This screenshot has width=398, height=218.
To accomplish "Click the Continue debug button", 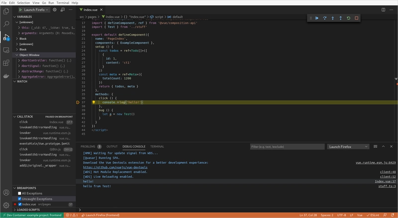I will pyautogui.click(x=316, y=18).
